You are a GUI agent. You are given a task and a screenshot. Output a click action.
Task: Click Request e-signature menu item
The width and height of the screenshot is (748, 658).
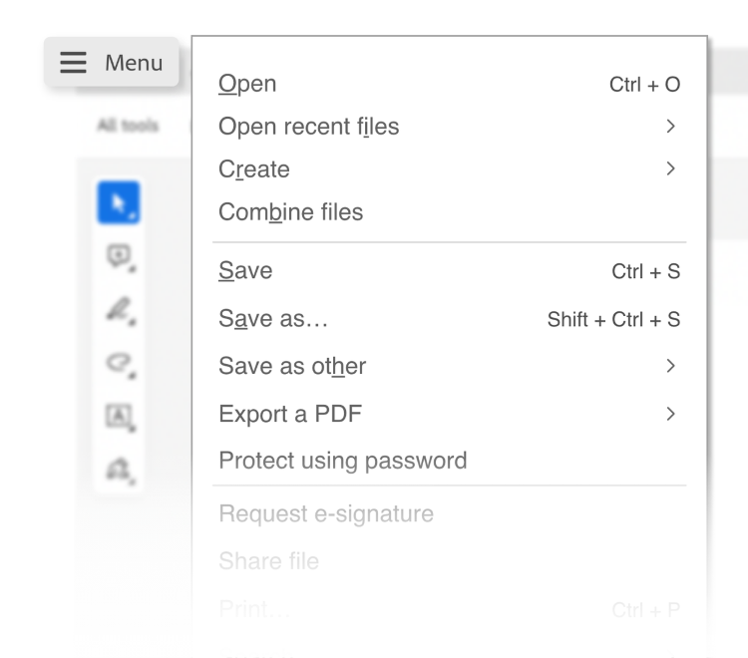coord(326,514)
